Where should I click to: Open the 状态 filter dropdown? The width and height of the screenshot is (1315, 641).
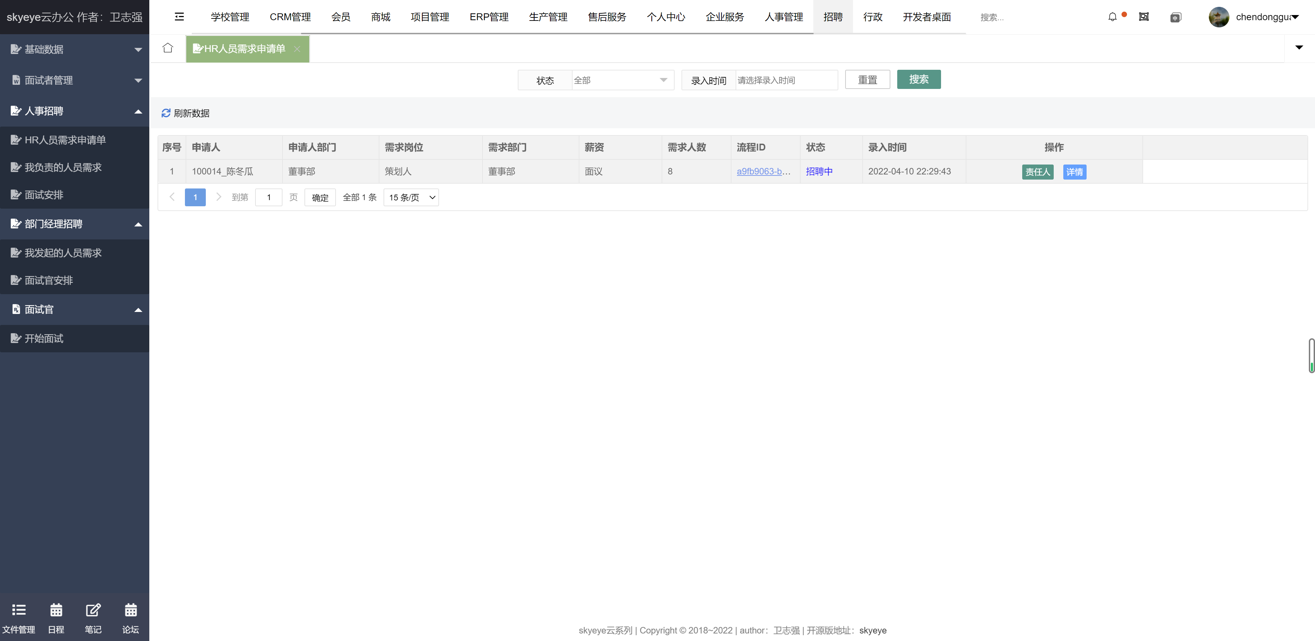pyautogui.click(x=622, y=80)
